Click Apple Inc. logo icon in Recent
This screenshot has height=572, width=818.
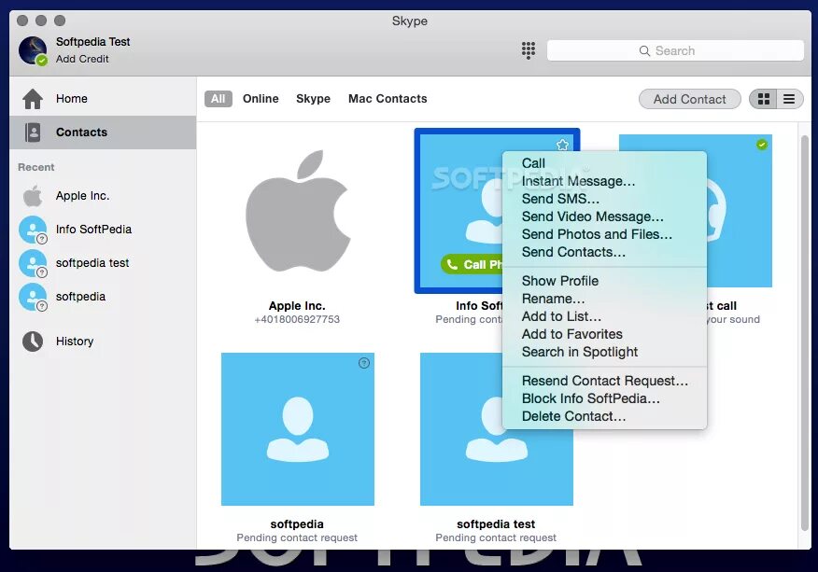click(33, 196)
